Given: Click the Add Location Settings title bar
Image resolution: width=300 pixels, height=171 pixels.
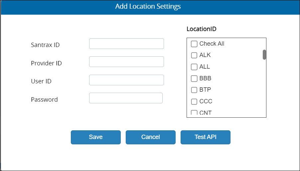Looking at the screenshot, I should tap(150, 7).
